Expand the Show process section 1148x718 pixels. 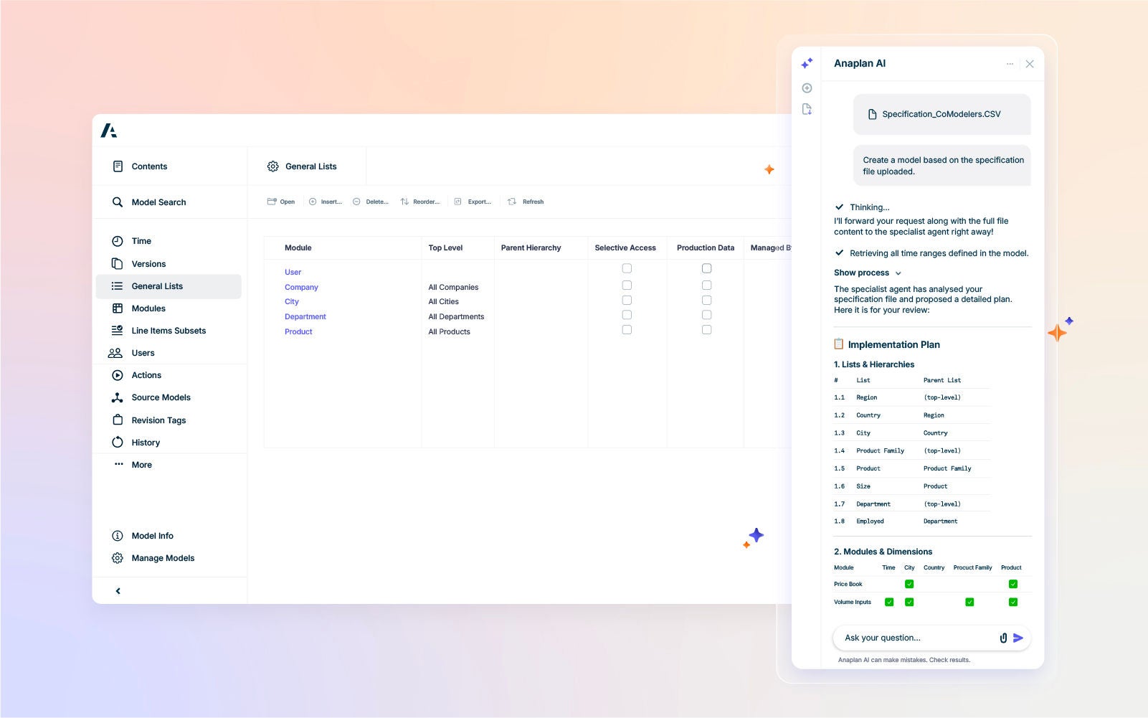coord(867,273)
